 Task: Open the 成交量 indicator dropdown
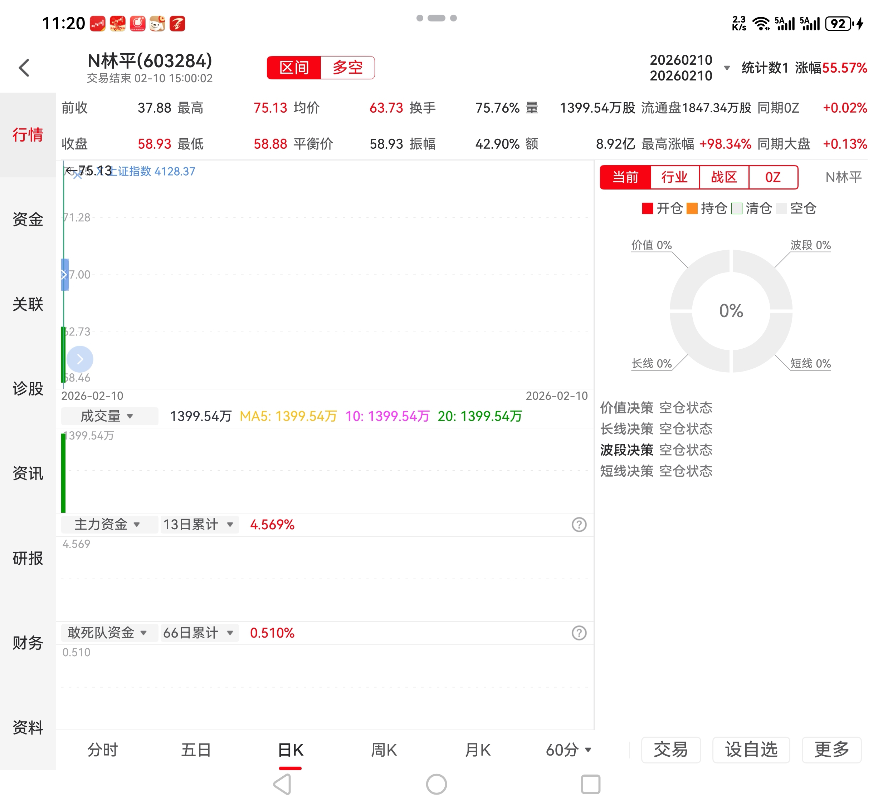pyautogui.click(x=108, y=417)
